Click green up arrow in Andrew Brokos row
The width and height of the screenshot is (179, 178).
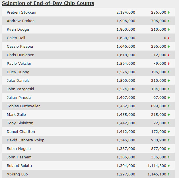(x=168, y=21)
